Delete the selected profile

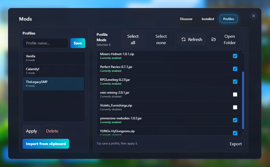click(52, 131)
